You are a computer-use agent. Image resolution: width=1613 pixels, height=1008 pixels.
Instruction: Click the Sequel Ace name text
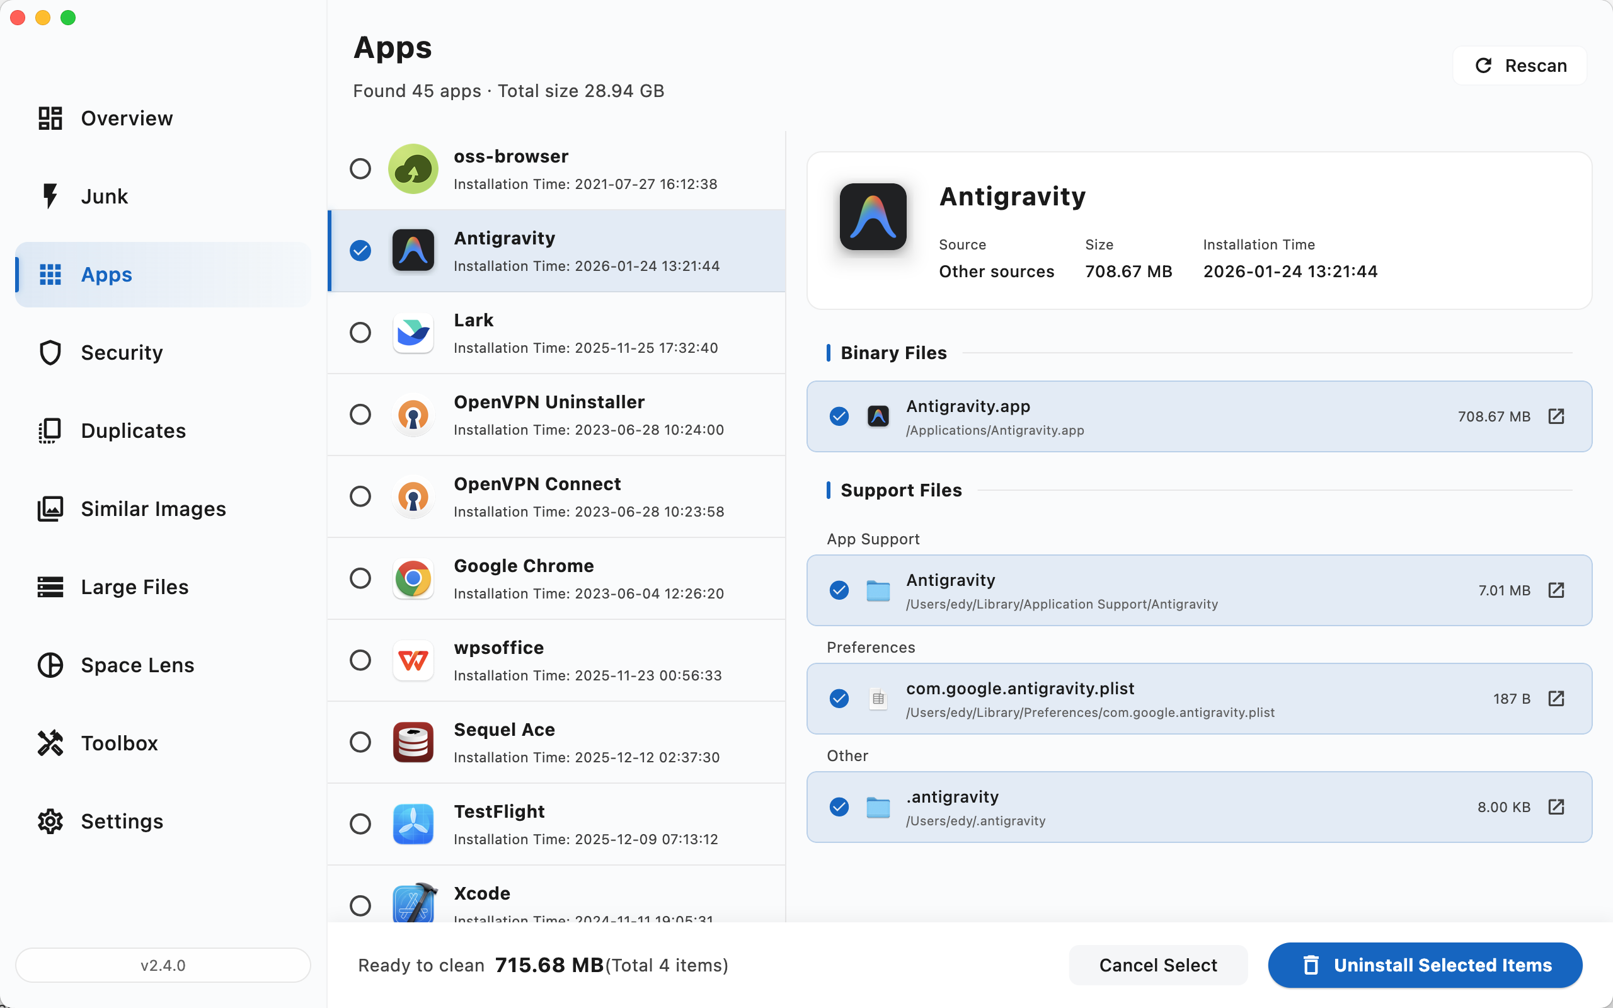click(x=505, y=730)
